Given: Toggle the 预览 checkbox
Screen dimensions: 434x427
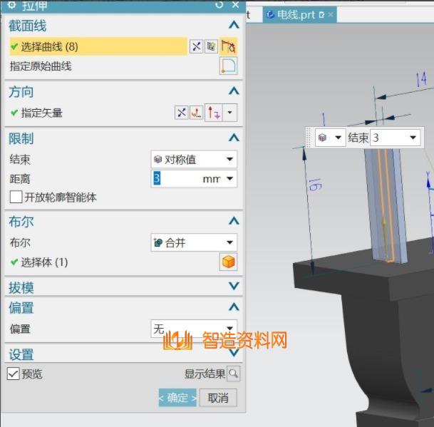Looking at the screenshot, I should click(x=13, y=374).
